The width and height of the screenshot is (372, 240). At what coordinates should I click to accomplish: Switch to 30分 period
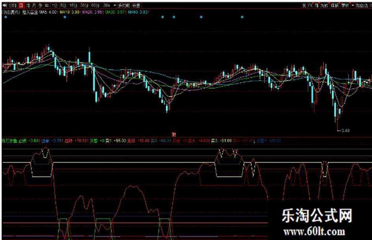[84, 5]
